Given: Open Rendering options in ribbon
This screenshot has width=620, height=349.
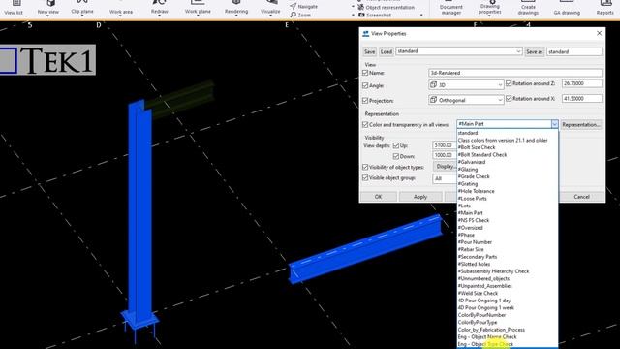Looking at the screenshot, I should 236,8.
